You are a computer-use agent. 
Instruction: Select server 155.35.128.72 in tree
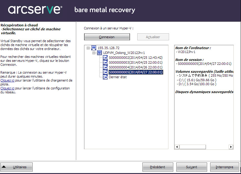[x=109, y=48]
